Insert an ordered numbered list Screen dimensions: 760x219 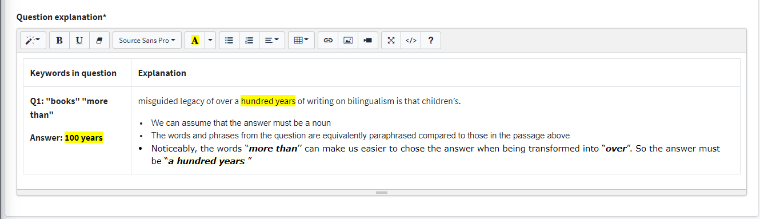tap(249, 41)
